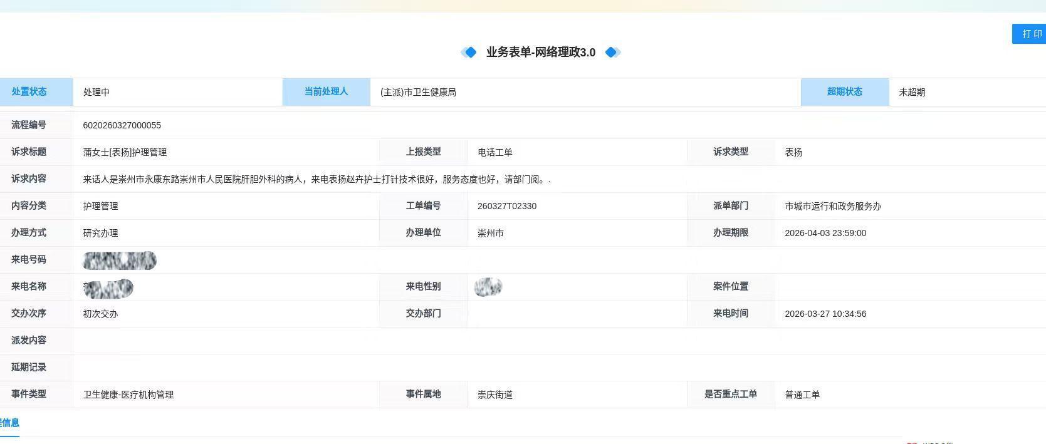Image resolution: width=1046 pixels, height=444 pixels.
Task: Click the blurred 来电号码 value
Action: pos(119,260)
